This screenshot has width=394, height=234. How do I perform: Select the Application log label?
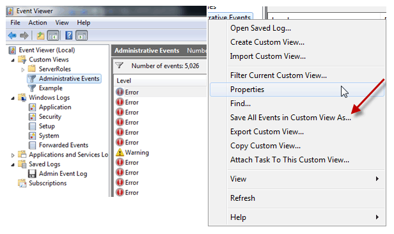(55, 107)
